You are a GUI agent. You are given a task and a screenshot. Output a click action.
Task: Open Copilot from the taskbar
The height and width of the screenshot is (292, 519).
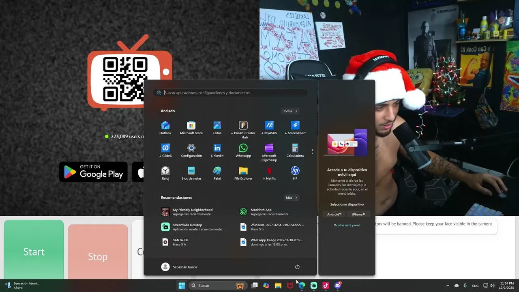266,286
